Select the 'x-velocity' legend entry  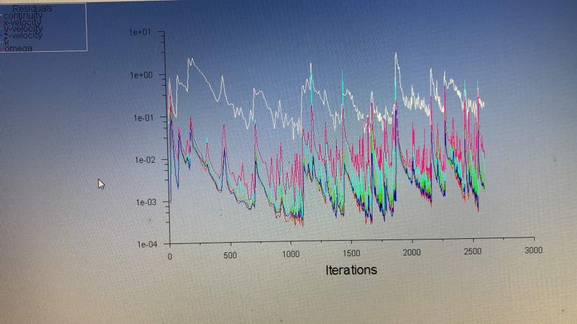pyautogui.click(x=23, y=22)
